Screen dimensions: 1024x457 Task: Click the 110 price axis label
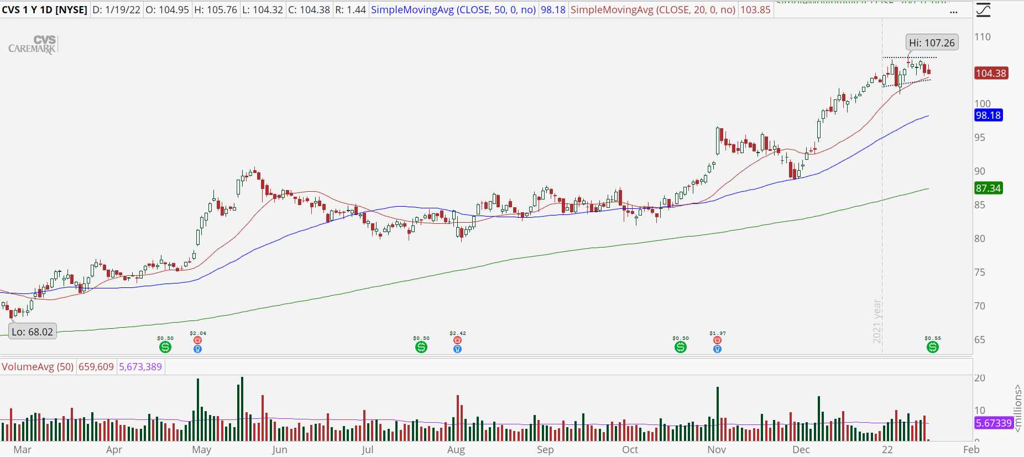click(983, 37)
